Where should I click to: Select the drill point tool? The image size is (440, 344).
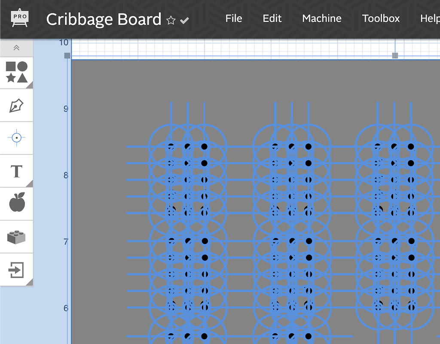pos(16,137)
